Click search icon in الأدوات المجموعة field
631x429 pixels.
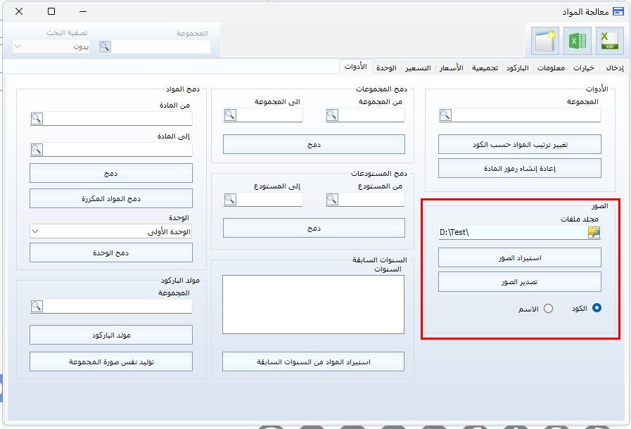point(445,115)
